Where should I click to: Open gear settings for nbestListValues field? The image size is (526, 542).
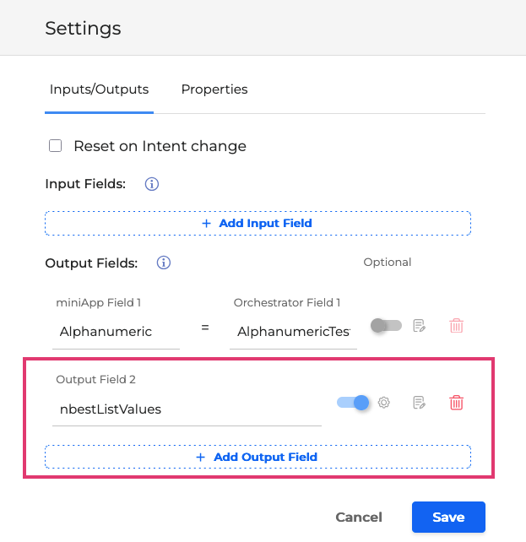[x=384, y=403]
